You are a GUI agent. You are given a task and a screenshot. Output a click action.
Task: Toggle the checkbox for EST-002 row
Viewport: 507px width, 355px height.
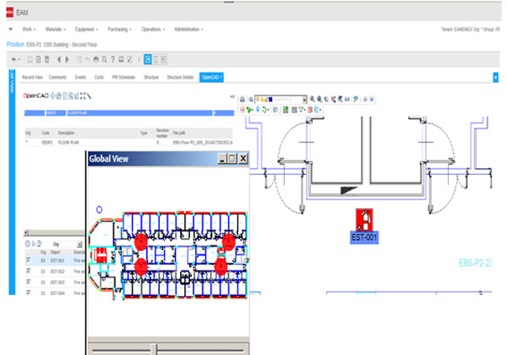30,271
